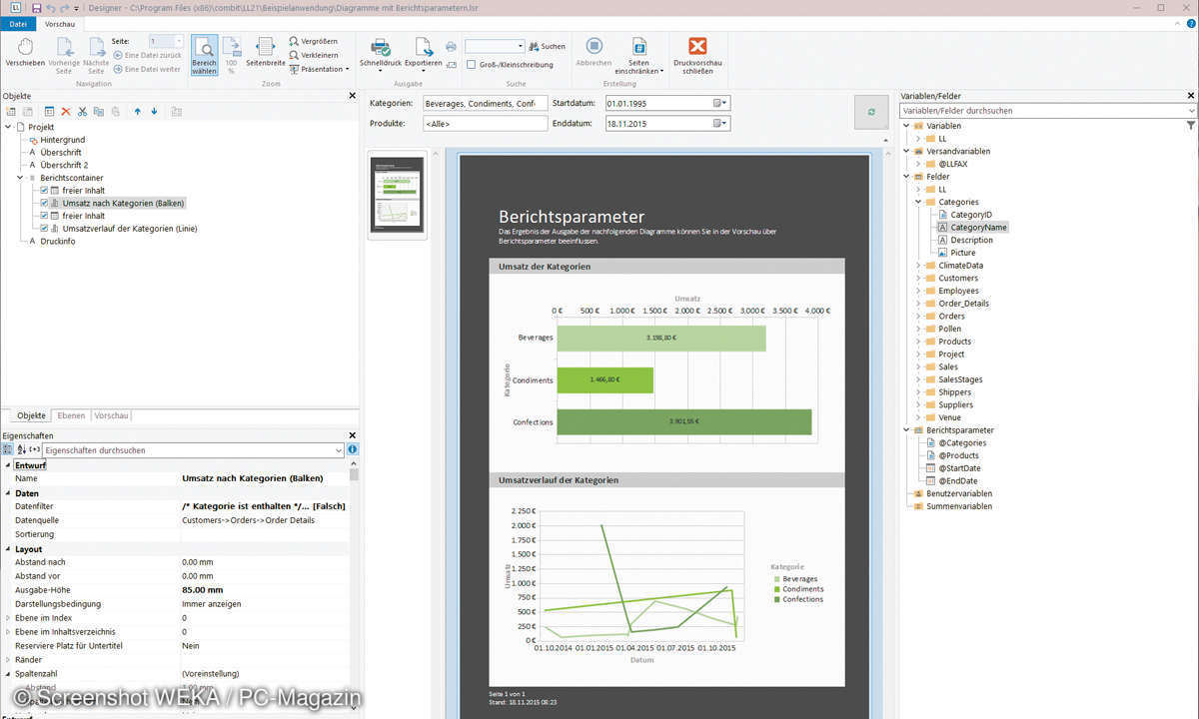Open Präsentation dropdown

point(319,69)
